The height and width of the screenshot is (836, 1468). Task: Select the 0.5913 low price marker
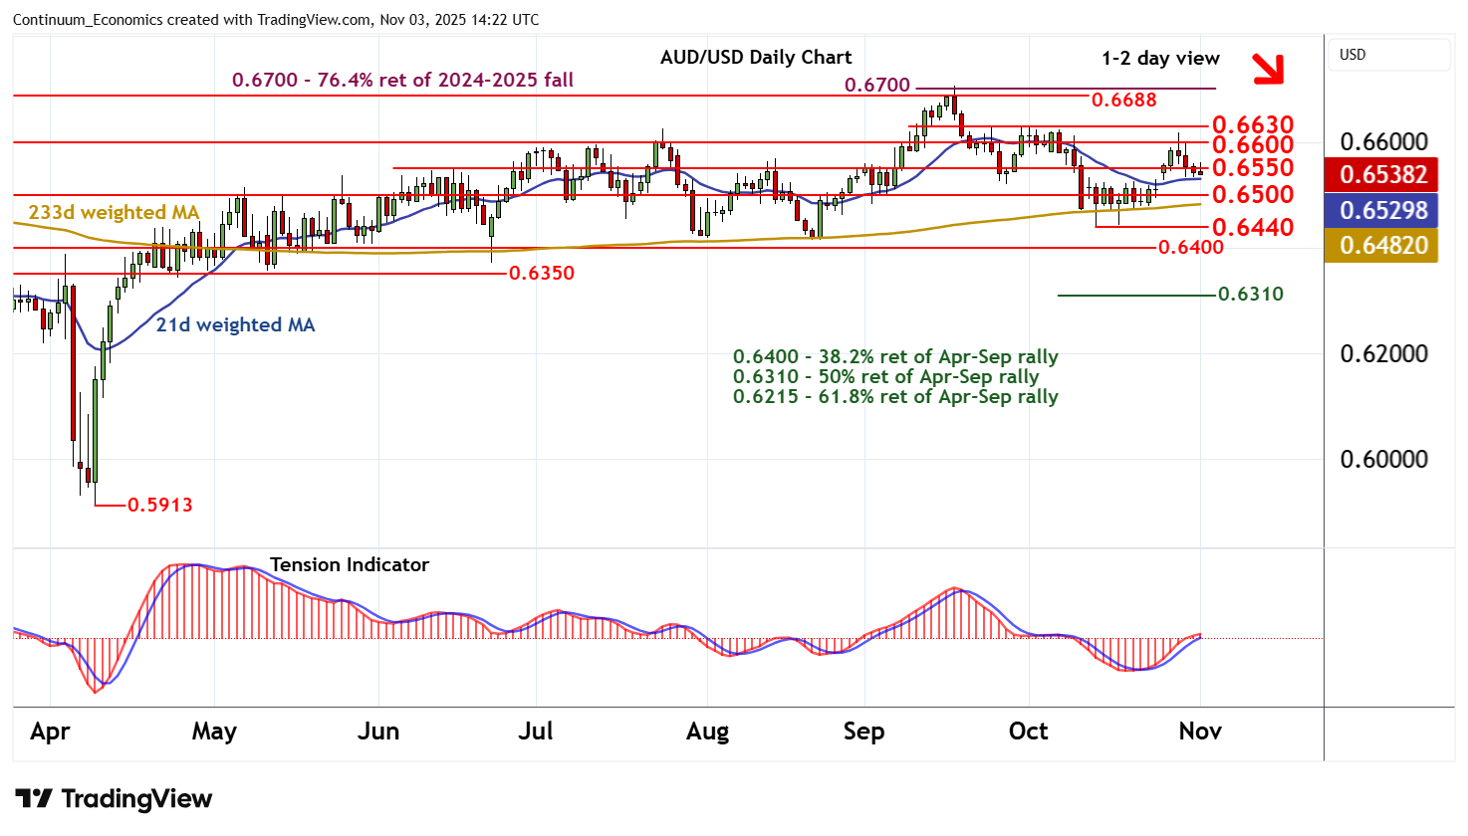[160, 505]
